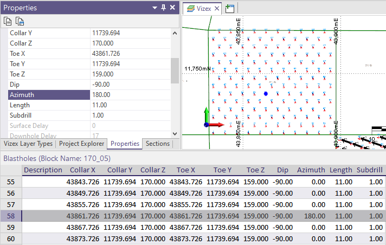The width and height of the screenshot is (386, 245).
Task: Open the Project Explorer tab
Action: (x=81, y=144)
